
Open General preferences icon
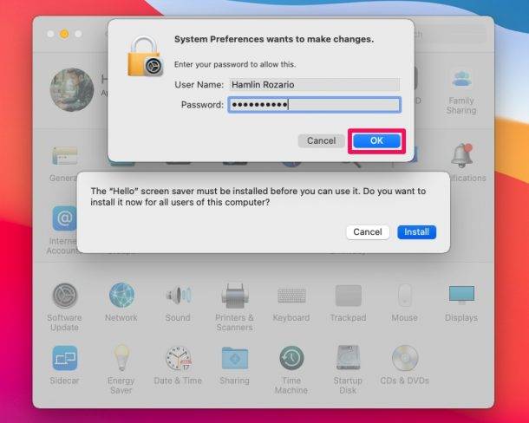coord(64,156)
